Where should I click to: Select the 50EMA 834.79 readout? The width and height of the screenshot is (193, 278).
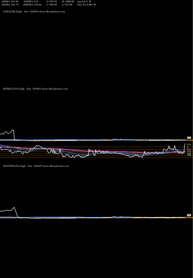10,5
